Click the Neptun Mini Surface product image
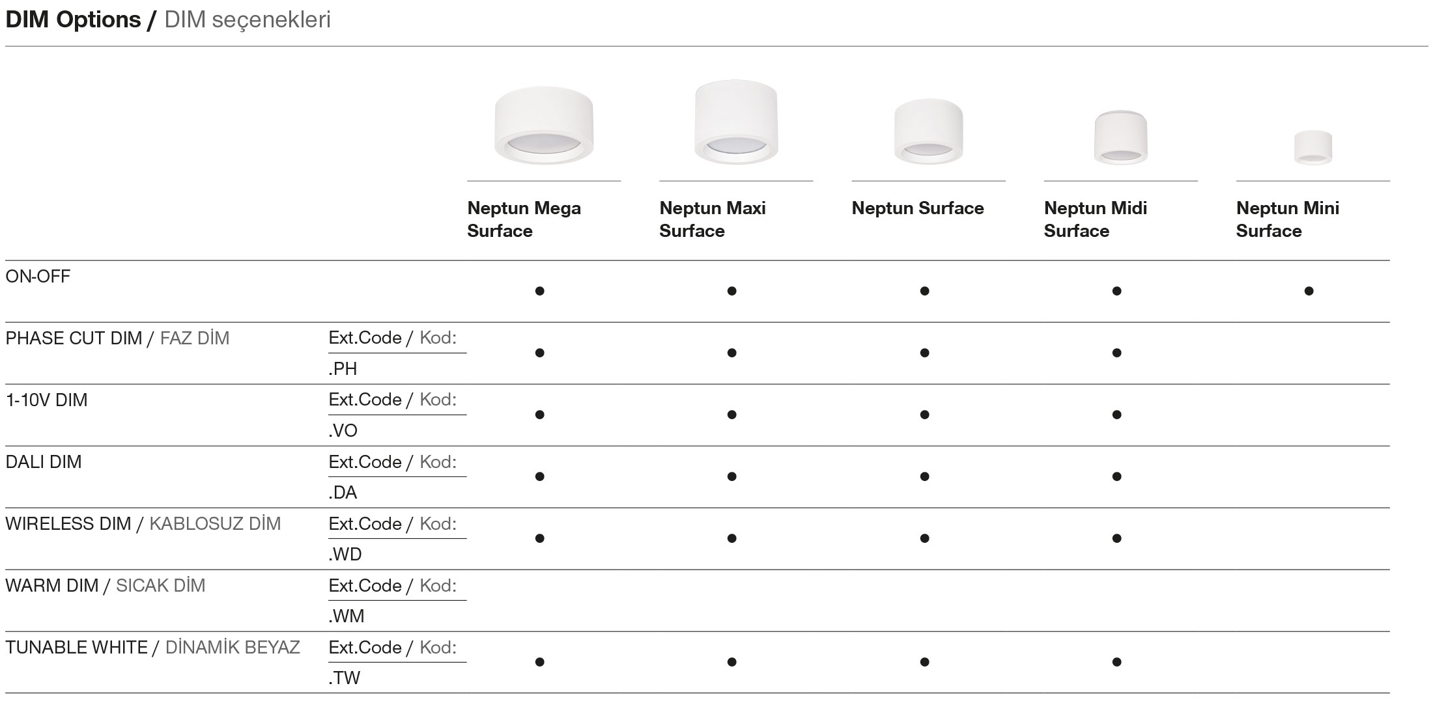Screen dimensions: 1433x701 (x=1312, y=148)
